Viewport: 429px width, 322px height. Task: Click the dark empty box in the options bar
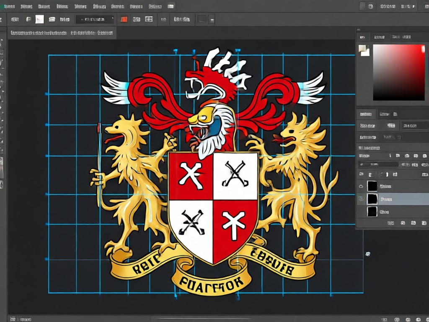click(x=202, y=19)
